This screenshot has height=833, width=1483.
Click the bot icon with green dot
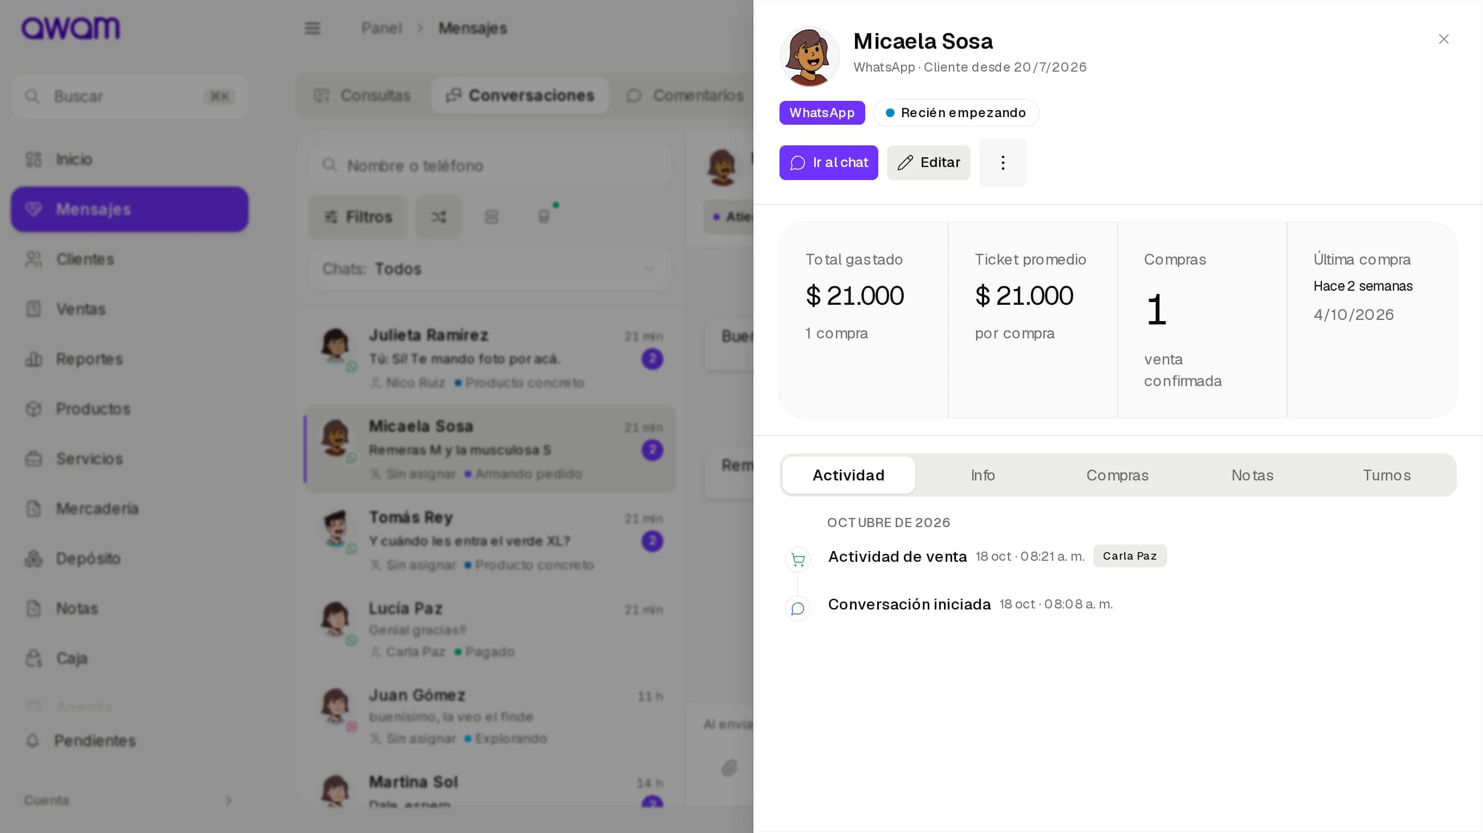point(544,217)
